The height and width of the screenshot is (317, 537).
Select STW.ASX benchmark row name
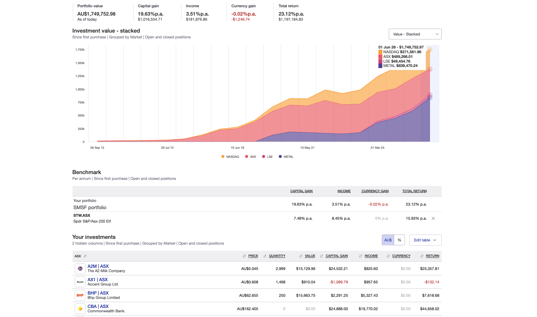(82, 215)
